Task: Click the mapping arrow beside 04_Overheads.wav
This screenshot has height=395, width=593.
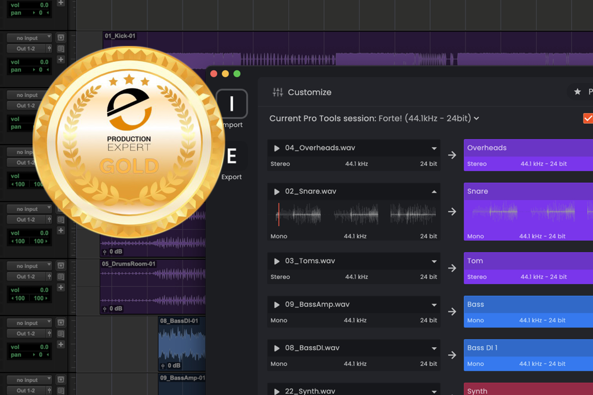Action: tap(452, 155)
